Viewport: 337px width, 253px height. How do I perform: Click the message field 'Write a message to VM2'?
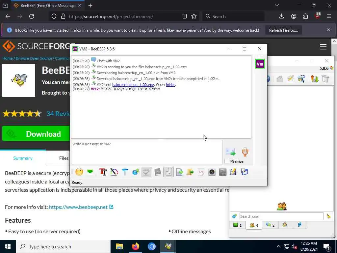(146, 152)
